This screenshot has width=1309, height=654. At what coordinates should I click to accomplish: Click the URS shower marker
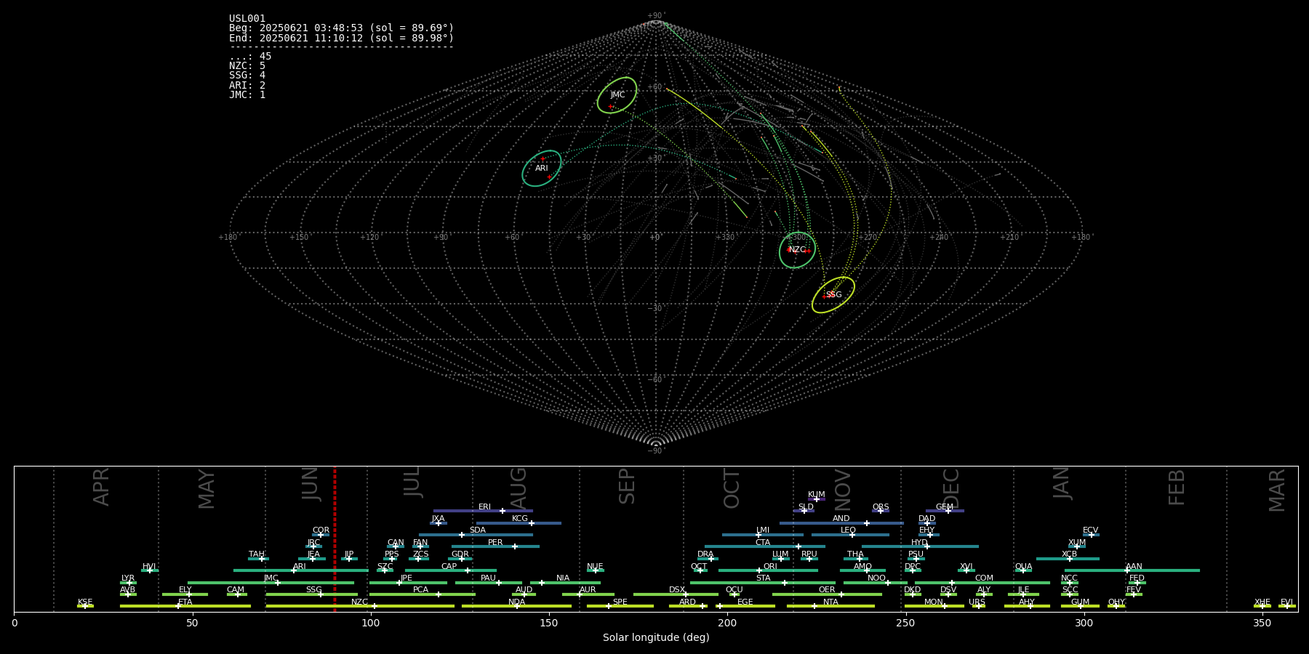click(x=979, y=606)
